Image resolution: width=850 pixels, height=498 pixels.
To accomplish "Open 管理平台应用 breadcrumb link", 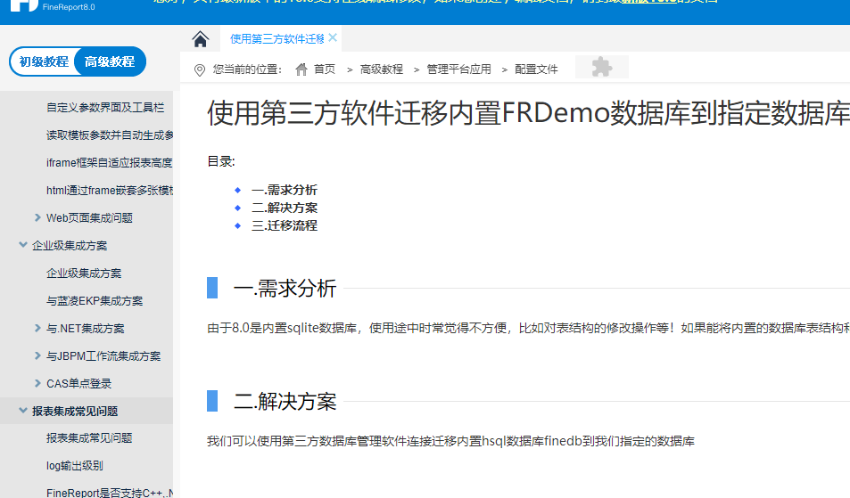I will pyautogui.click(x=458, y=69).
